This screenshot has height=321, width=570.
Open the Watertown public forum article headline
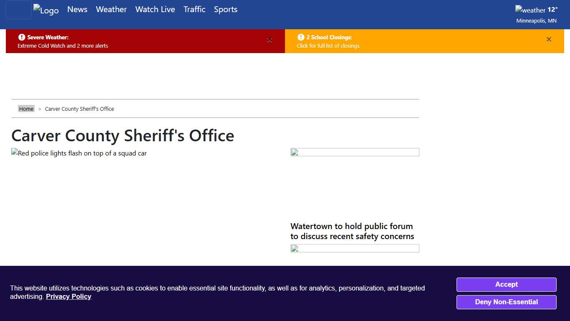click(x=352, y=231)
